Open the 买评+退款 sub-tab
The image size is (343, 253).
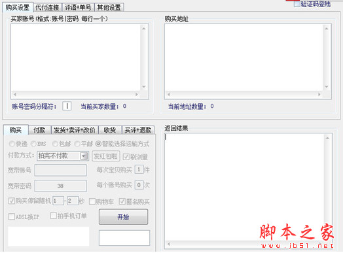click(x=138, y=130)
